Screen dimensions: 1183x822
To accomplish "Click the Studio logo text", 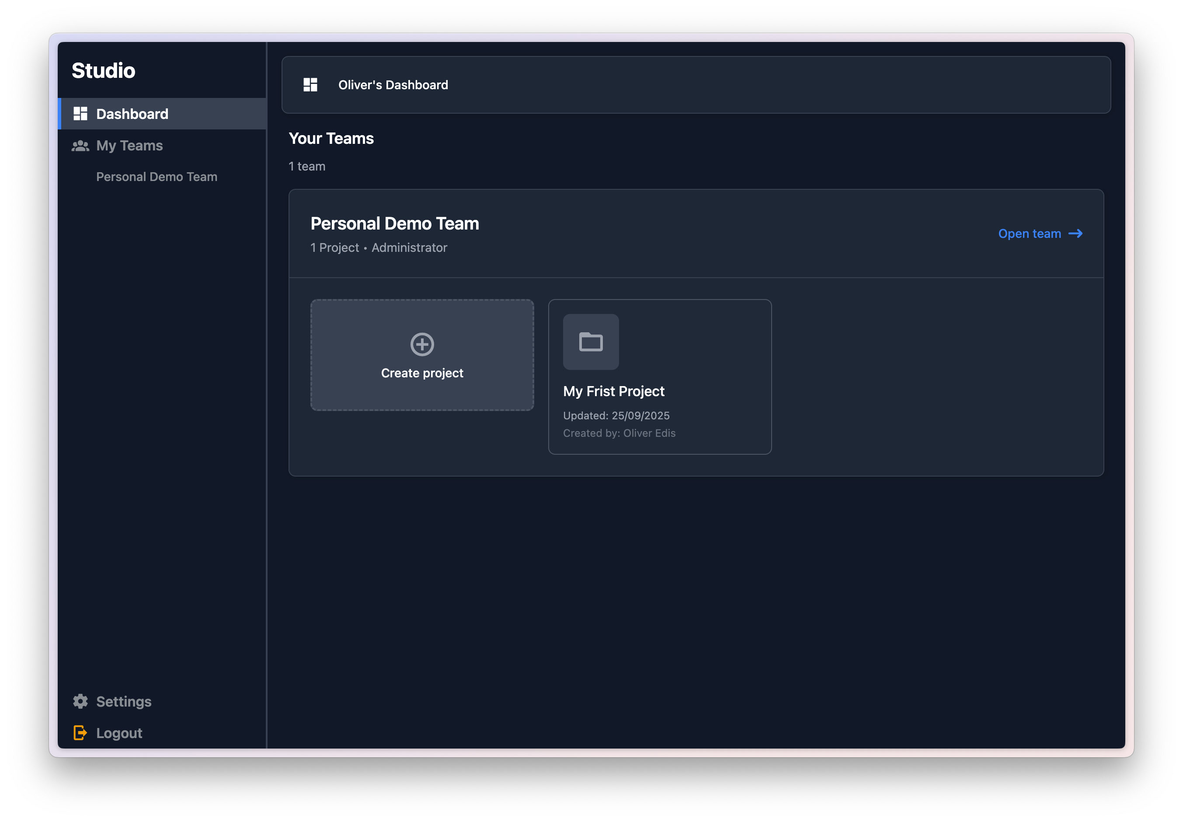I will [x=104, y=70].
